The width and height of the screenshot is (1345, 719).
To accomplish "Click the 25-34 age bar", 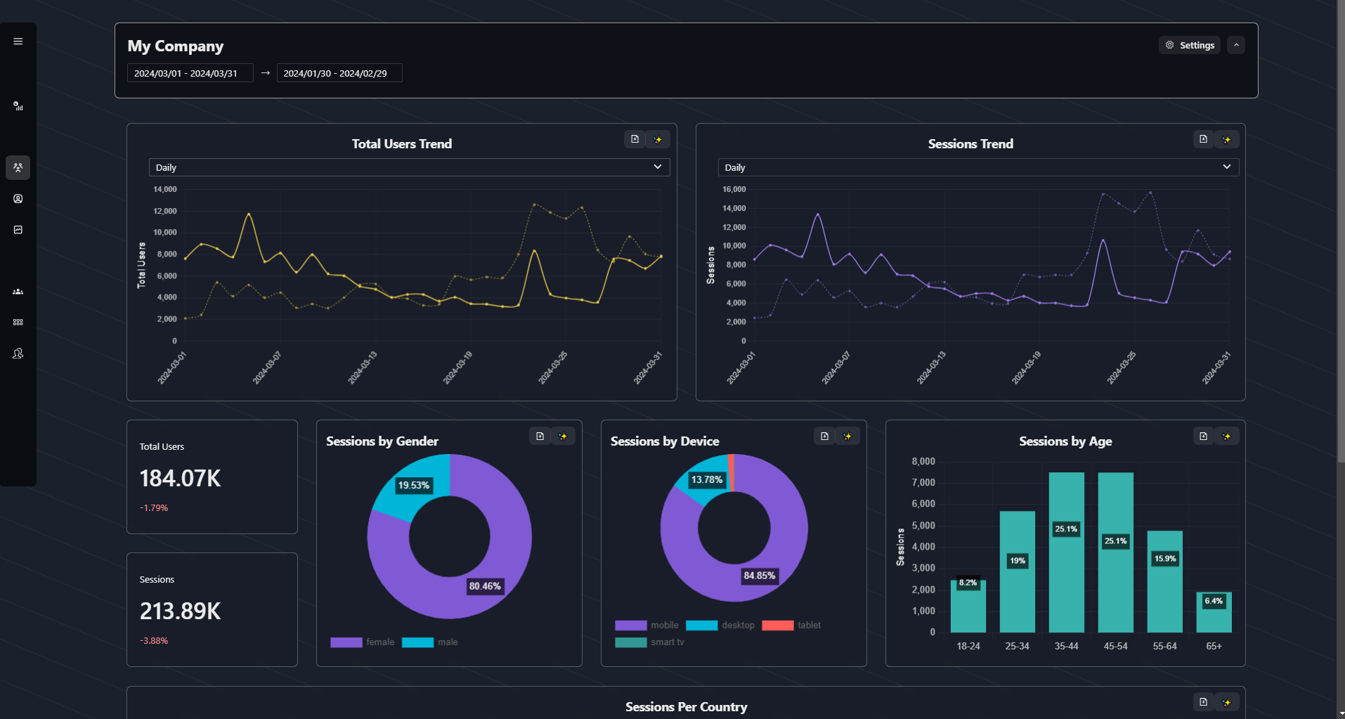I will 1017,571.
